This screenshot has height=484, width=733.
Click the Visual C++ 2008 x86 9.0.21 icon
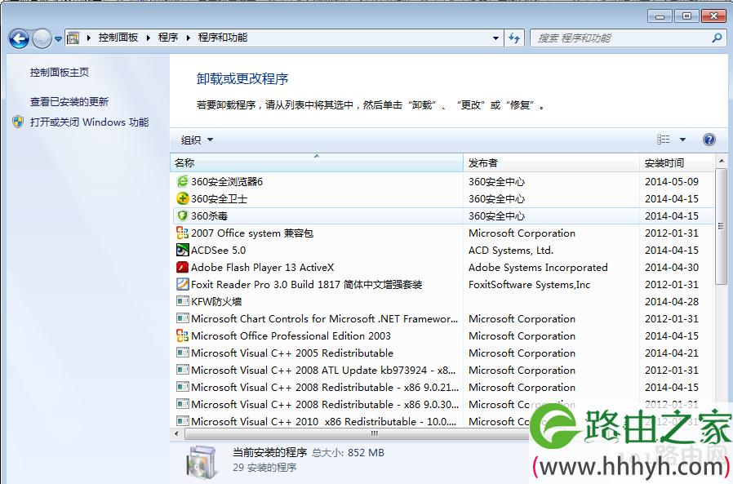[x=182, y=387]
